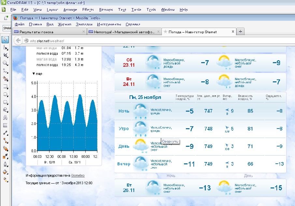Open a new Firefox tab with plus button
This screenshot has height=206, width=295.
(x=240, y=32)
